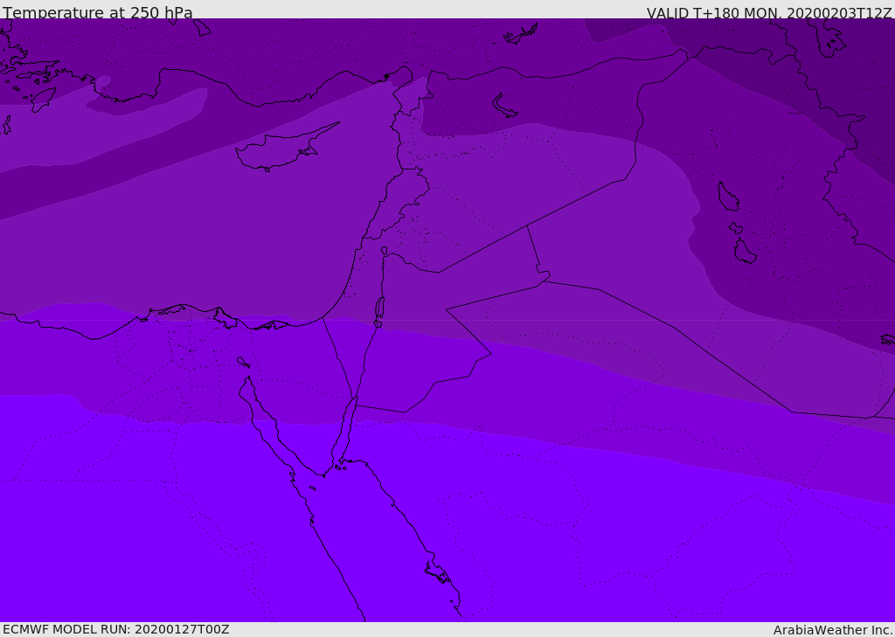Click the ECMWF MODEL RUN label
The image size is (895, 637).
(116, 629)
